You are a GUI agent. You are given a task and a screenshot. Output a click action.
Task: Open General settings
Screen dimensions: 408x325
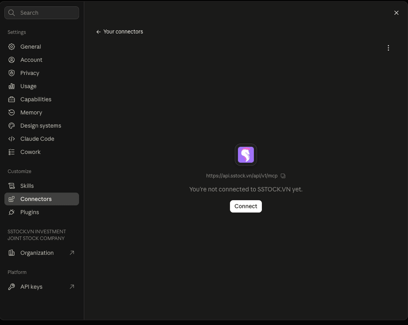point(42,46)
